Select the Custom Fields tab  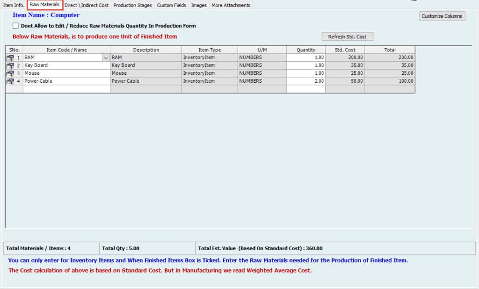coord(171,5)
